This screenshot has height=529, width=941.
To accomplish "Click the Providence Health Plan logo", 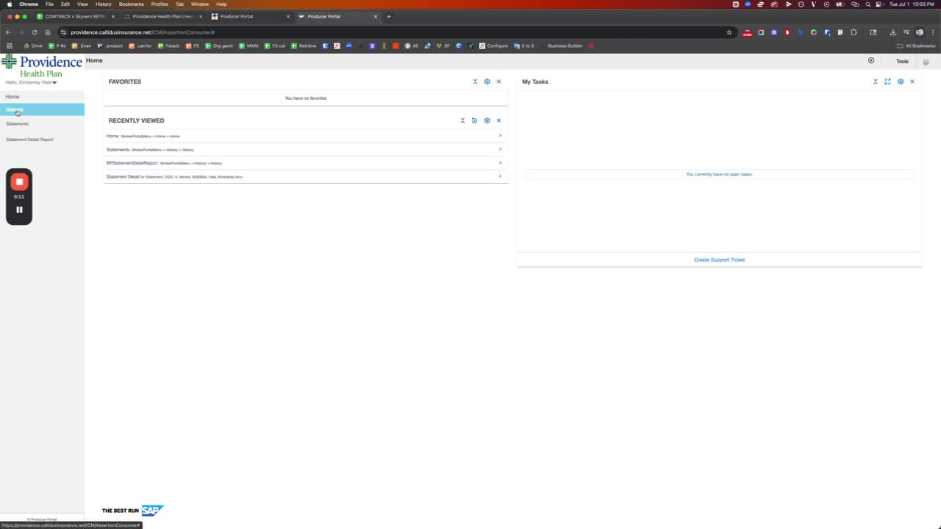I will [42, 65].
